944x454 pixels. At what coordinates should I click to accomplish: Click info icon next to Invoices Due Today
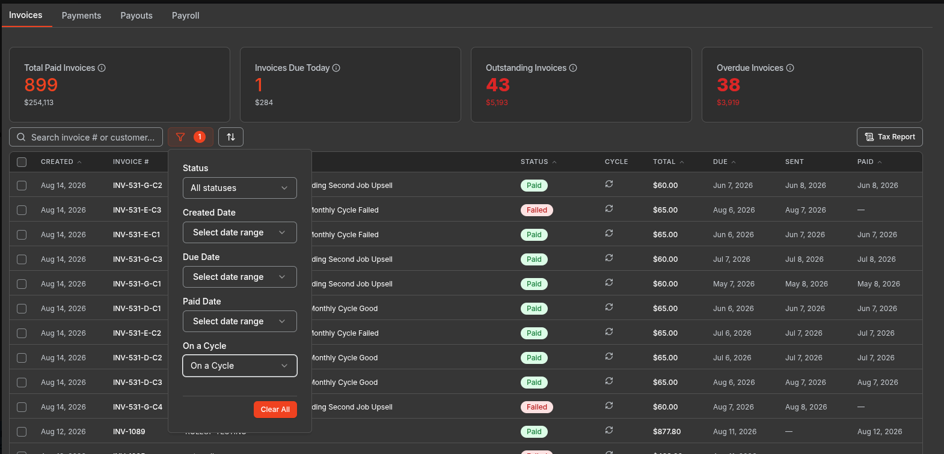tap(336, 68)
